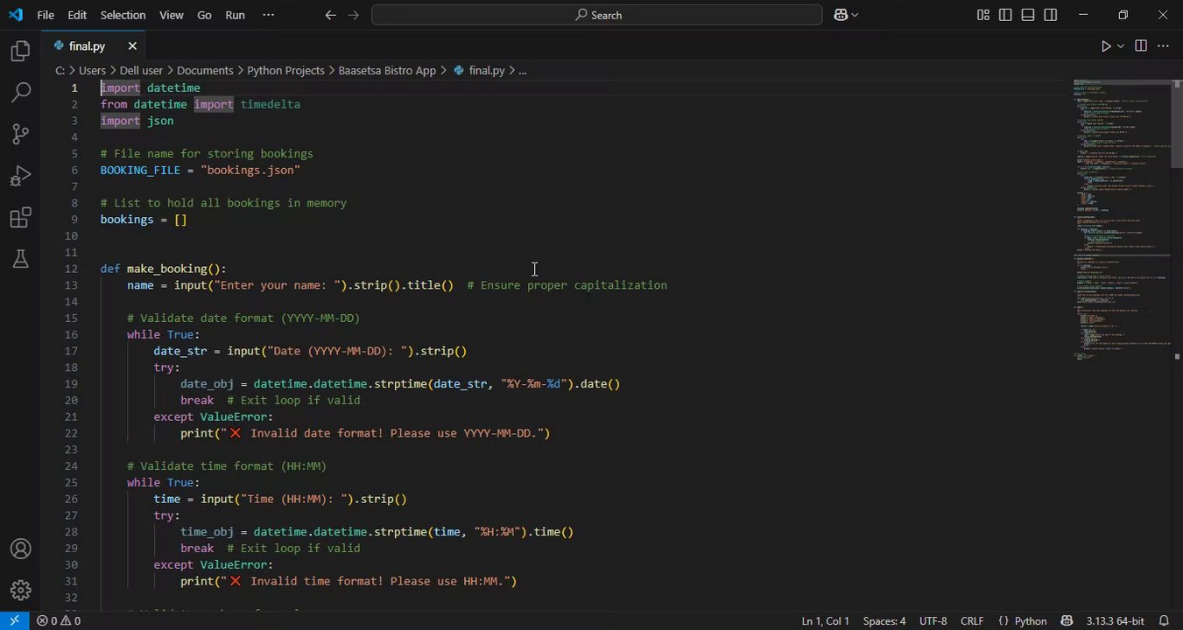Click the Python language mode in status bar

1023,621
